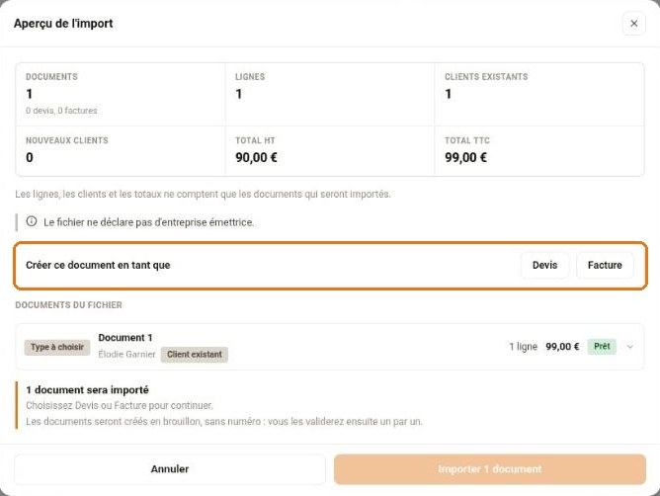Click '1 document sera importé' message
The width and height of the screenshot is (660, 496).
point(88,390)
